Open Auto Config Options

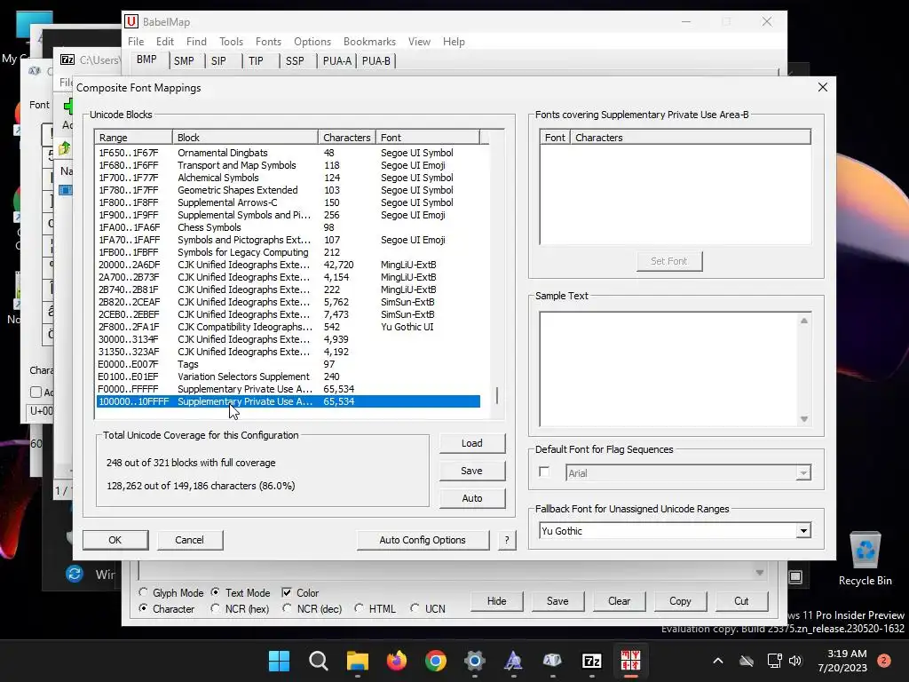click(422, 540)
